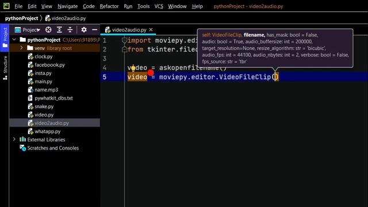Click text file icon beside pywhatkit_dbs.txt
The height and width of the screenshot is (207, 368).
pos(30,98)
